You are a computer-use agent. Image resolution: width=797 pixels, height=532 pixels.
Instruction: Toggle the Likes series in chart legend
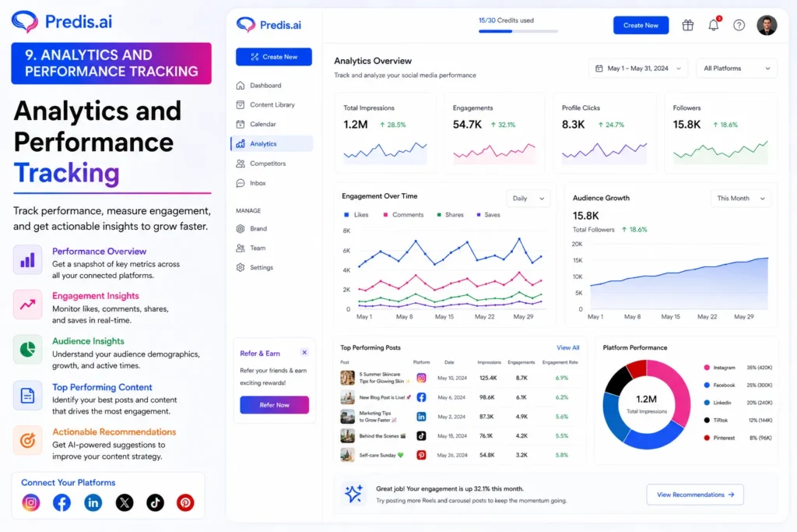click(356, 215)
